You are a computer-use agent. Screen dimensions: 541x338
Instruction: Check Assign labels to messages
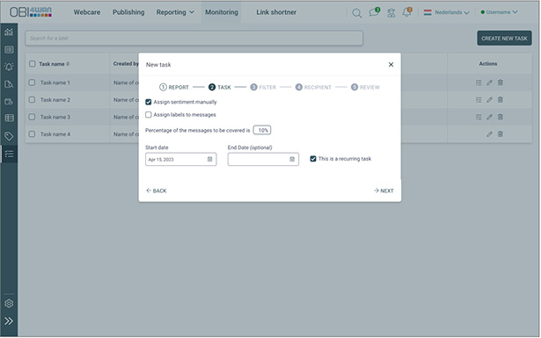(x=149, y=115)
